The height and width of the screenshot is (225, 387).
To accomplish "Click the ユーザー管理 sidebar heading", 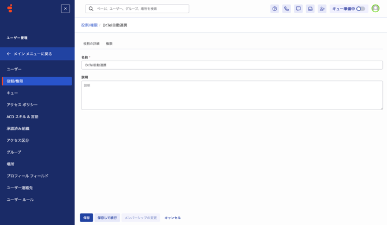I will coord(17,38).
